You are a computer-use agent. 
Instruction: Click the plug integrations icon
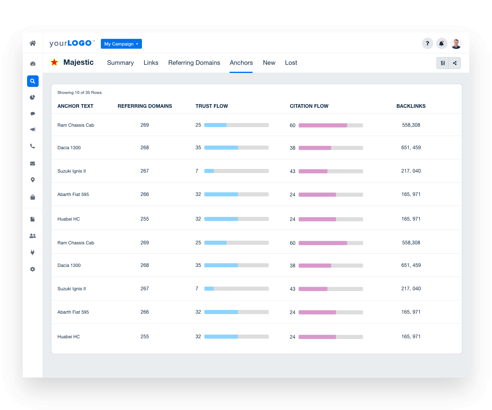click(x=33, y=252)
